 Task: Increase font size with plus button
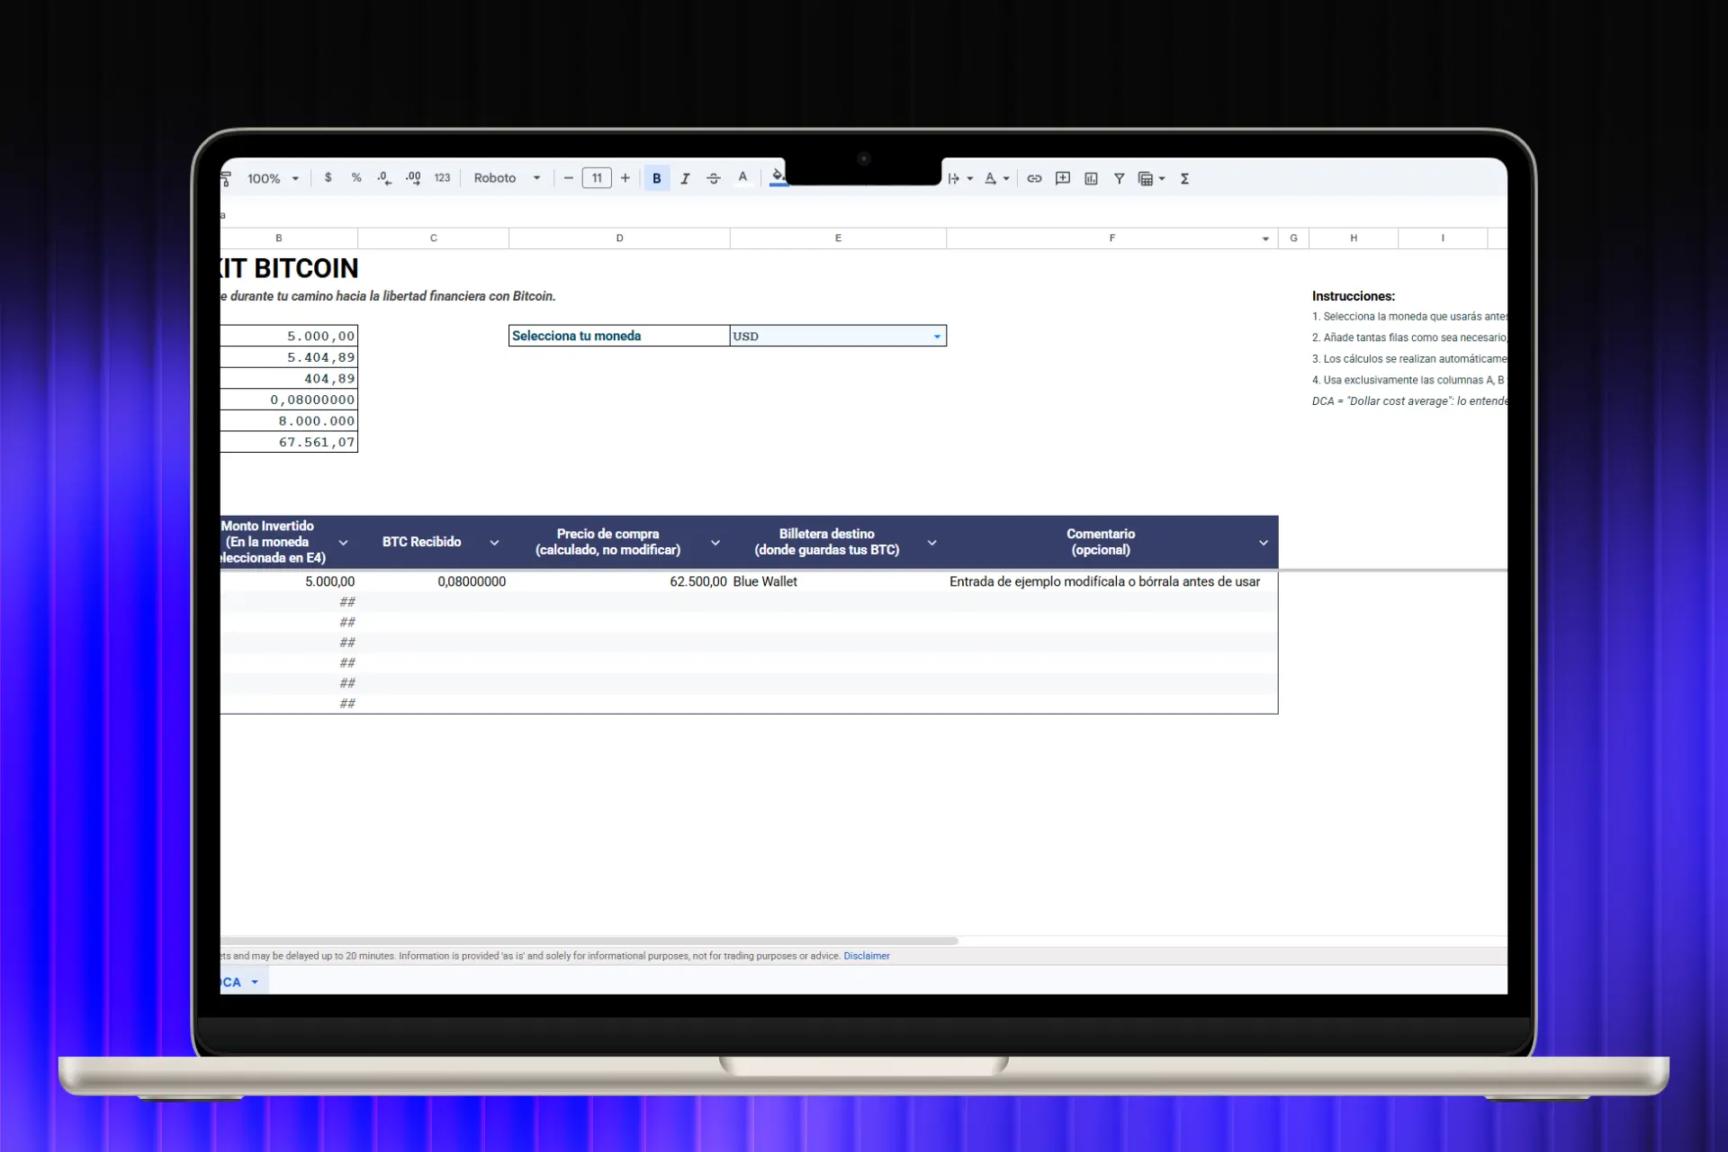coord(625,178)
